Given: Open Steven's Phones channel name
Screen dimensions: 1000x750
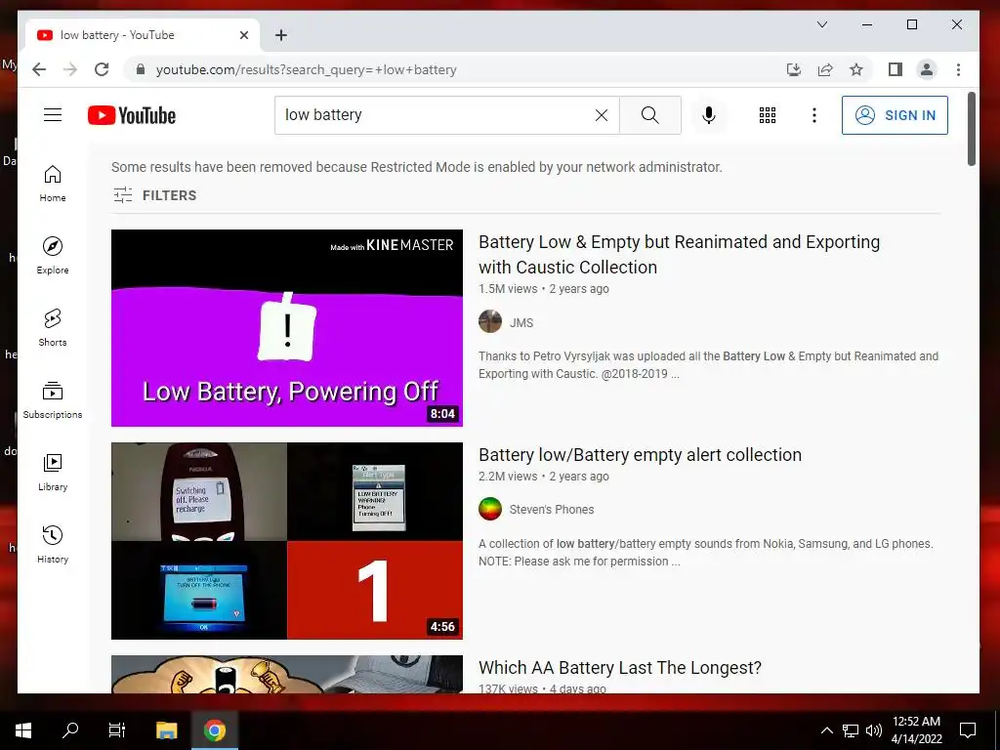Looking at the screenshot, I should coord(552,510).
